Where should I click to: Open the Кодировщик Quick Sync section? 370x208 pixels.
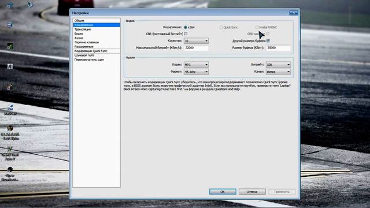[97, 51]
